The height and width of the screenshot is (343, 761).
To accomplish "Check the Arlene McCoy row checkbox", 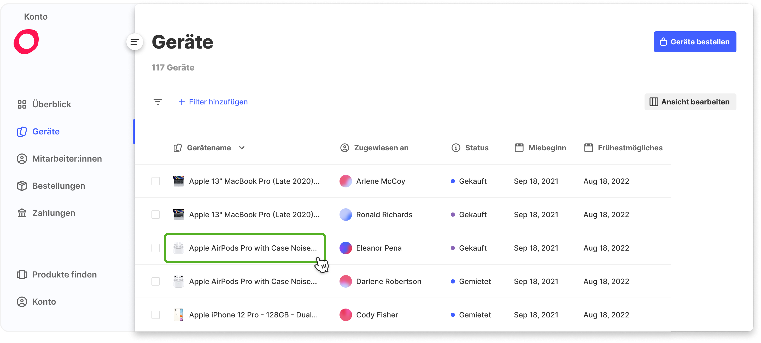I will tap(156, 181).
